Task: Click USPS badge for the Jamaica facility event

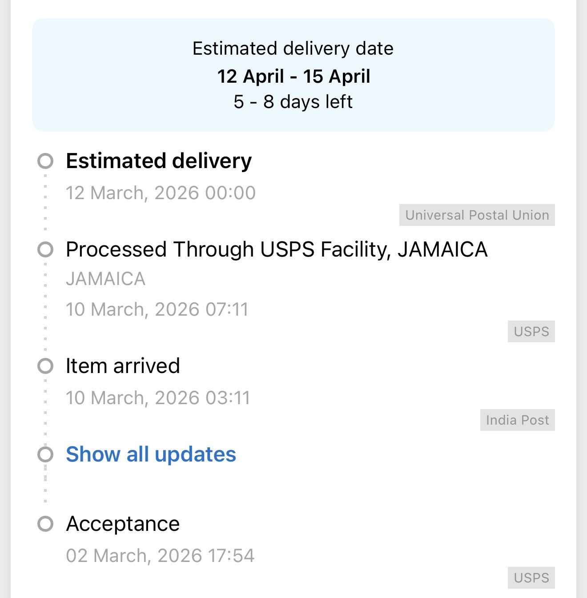Action: (531, 332)
